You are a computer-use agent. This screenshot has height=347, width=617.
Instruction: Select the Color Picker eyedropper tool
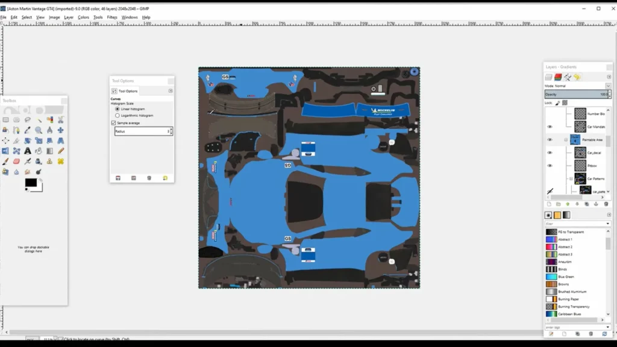[x=28, y=130]
